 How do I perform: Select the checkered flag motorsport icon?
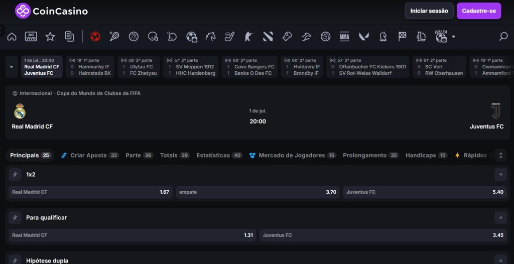(402, 37)
